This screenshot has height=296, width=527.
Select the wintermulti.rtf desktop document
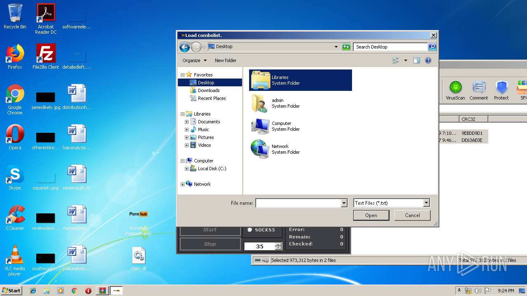[x=77, y=178]
